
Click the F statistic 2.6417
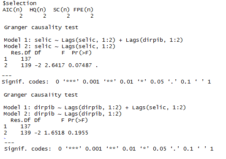pos(55,65)
